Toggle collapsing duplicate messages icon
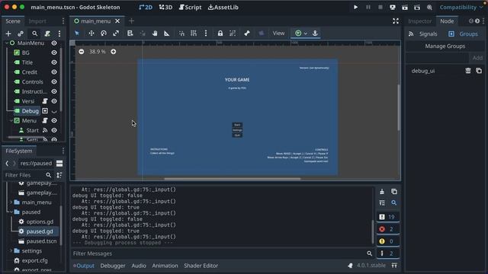The image size is (488, 274). (382, 203)
